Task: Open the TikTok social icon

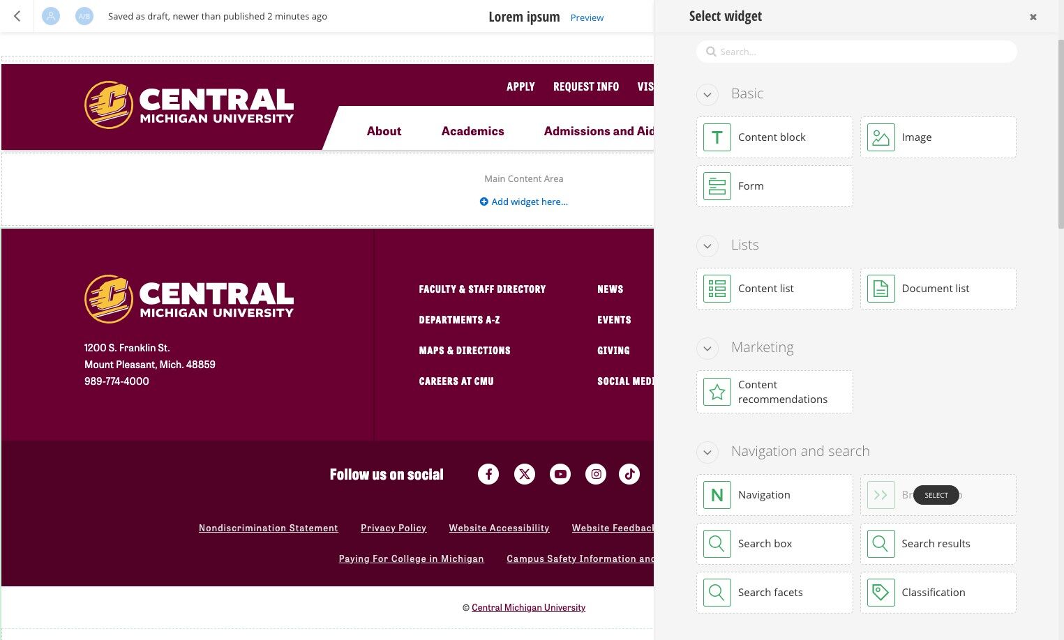Action: tap(629, 474)
